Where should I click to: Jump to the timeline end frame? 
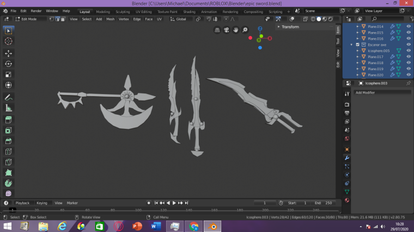tap(187, 203)
